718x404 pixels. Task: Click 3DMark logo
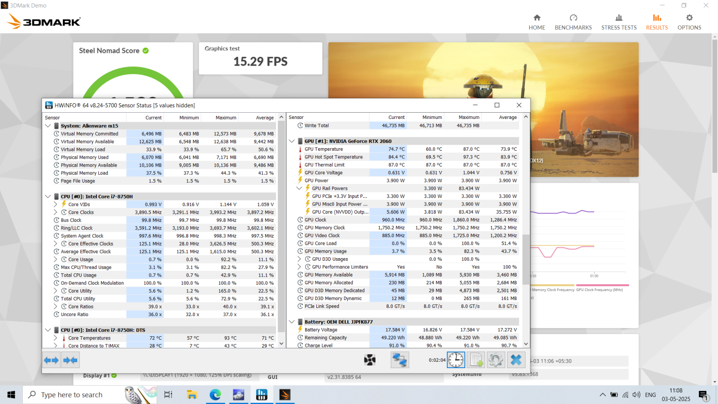[x=44, y=22]
